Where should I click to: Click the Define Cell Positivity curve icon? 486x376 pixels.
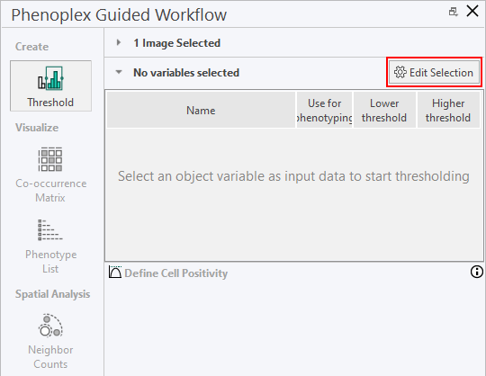(x=115, y=272)
